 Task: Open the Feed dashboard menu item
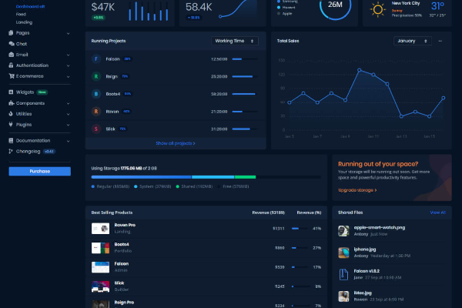21,14
